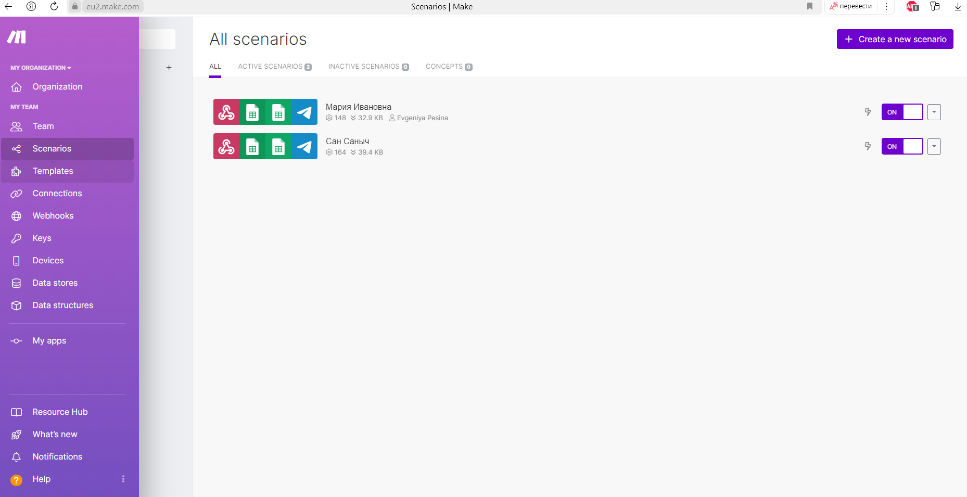Screen dimensions: 967x497
Task: Click Telegram module icon of Сан Саныч
Action: (x=304, y=146)
